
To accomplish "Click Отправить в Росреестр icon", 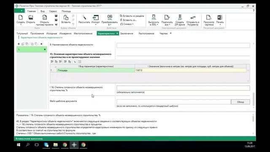I will pos(193,17).
